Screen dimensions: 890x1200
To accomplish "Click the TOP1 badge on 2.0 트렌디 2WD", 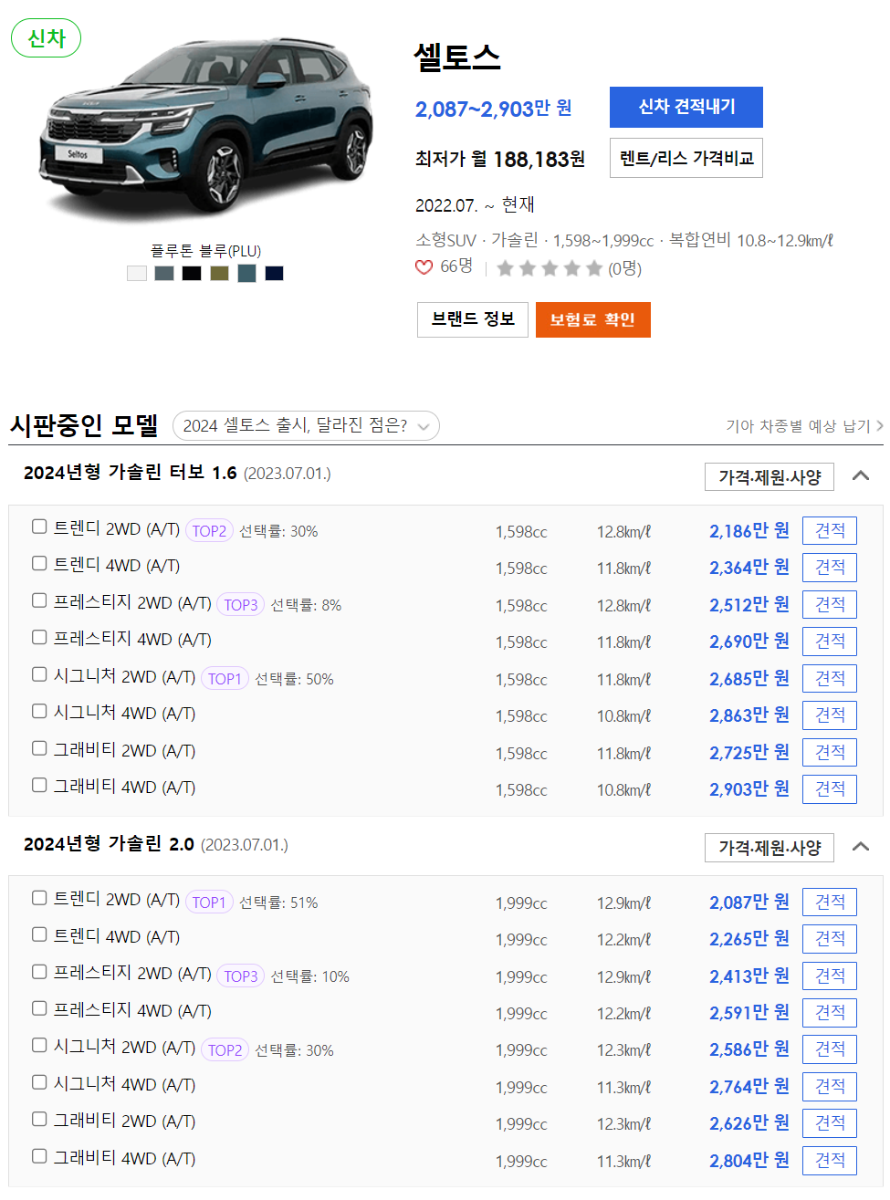I will (x=209, y=903).
